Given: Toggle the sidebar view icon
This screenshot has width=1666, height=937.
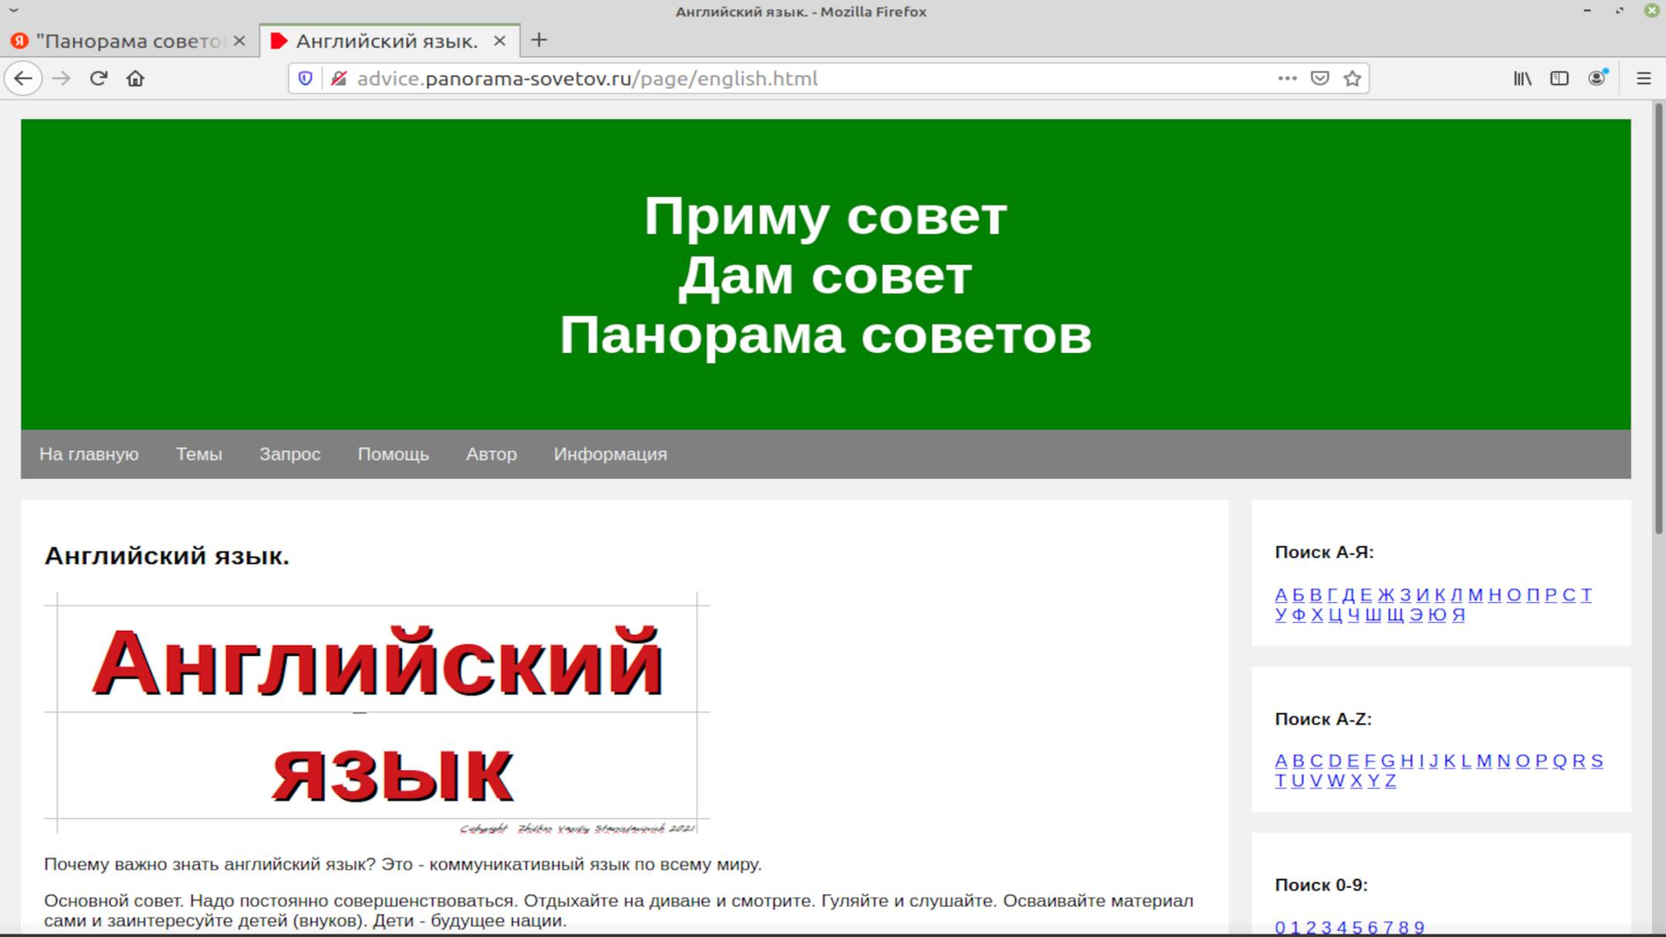Looking at the screenshot, I should coord(1559,79).
